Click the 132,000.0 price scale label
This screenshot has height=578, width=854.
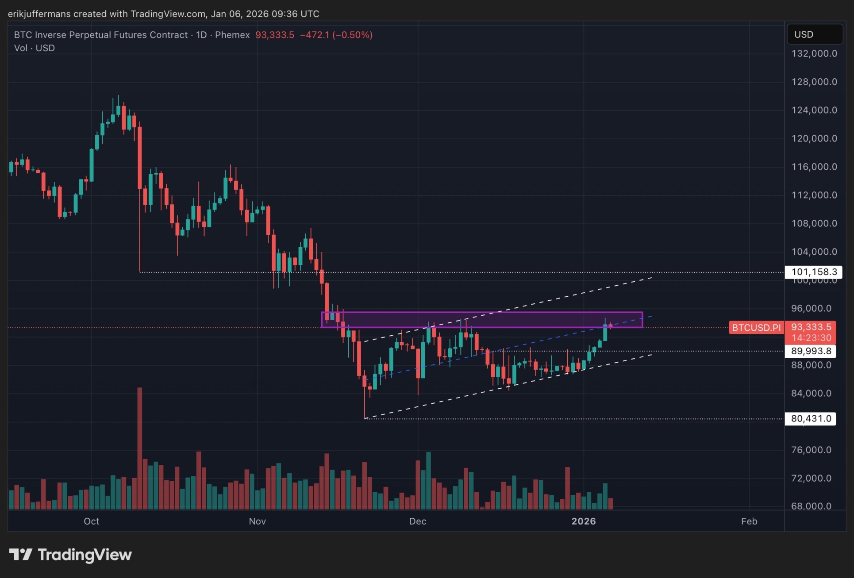pos(814,54)
